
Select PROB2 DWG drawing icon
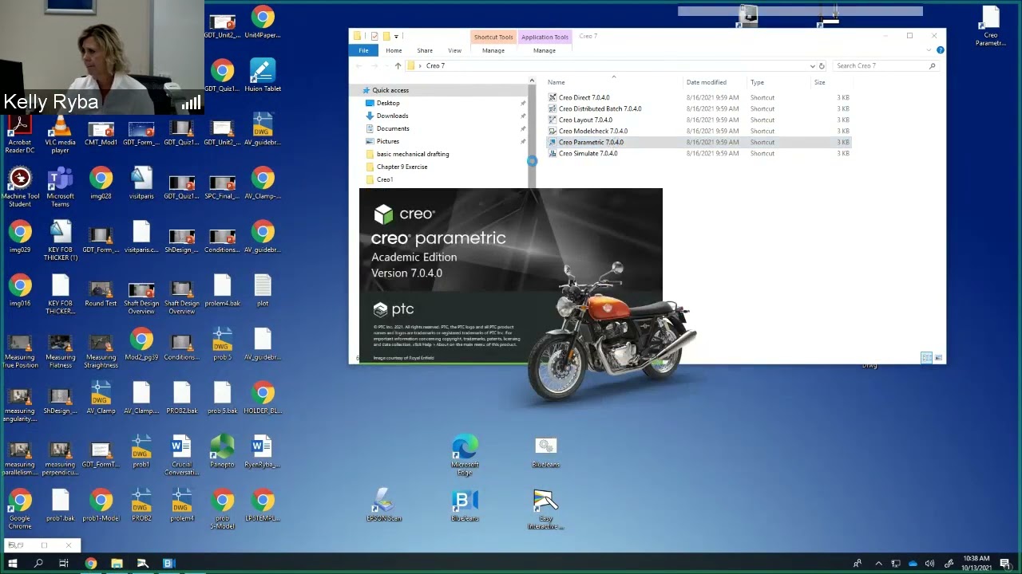(x=141, y=505)
